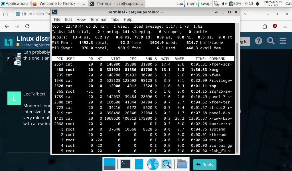
Task: Click the notification bell in system tray
Action: click(257, 4)
